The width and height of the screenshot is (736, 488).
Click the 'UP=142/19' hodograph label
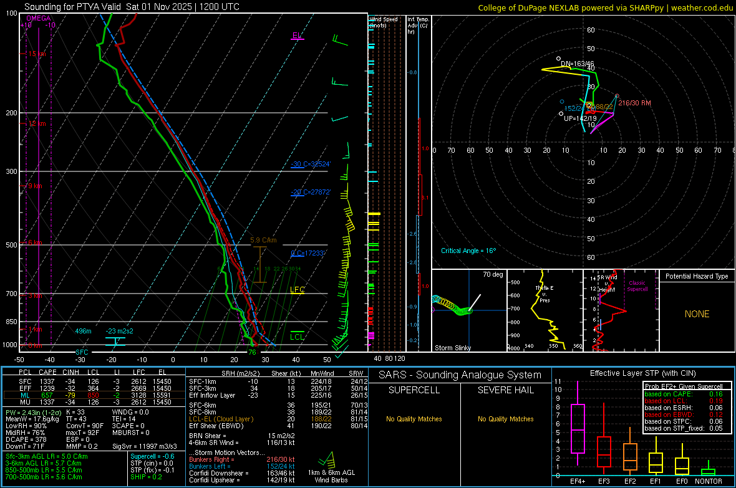(x=580, y=118)
